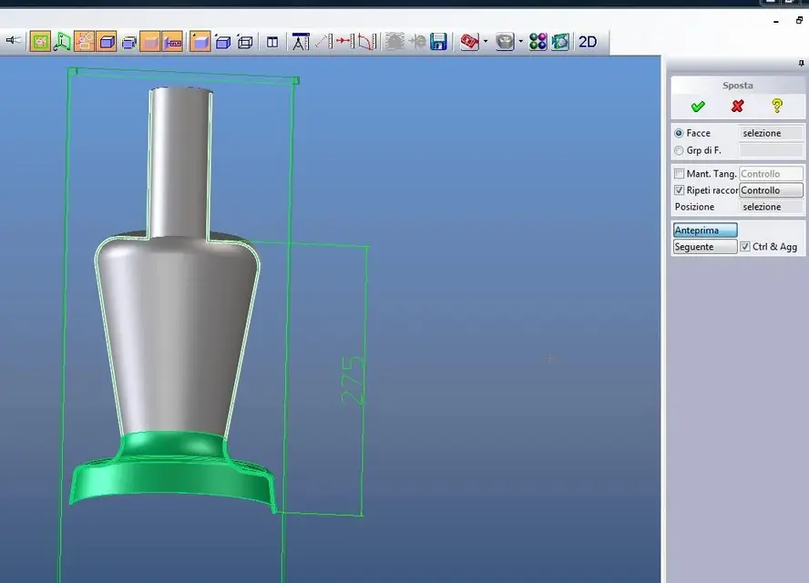Click the 2D view mode icon
The image size is (809, 583).
pyautogui.click(x=588, y=41)
